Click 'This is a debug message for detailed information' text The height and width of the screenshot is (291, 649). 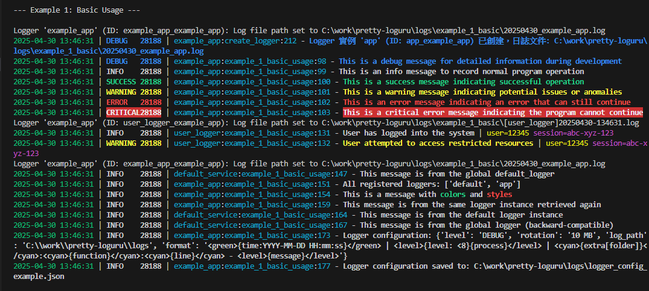[440, 61]
